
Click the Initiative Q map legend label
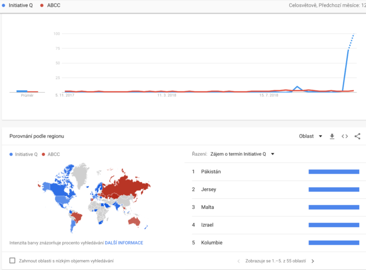26,154
